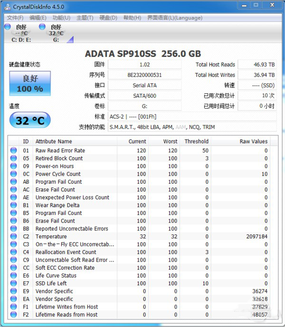Click the CrystalDiskInfo title bar app icon
This screenshot has width=285, height=327.
[x=8, y=7]
